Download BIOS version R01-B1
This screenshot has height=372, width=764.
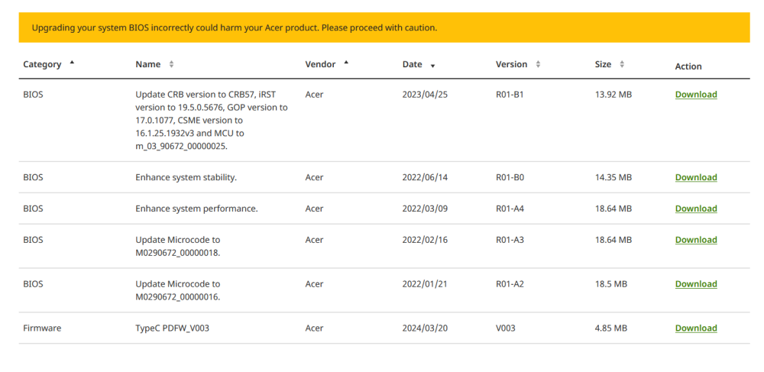pos(695,95)
